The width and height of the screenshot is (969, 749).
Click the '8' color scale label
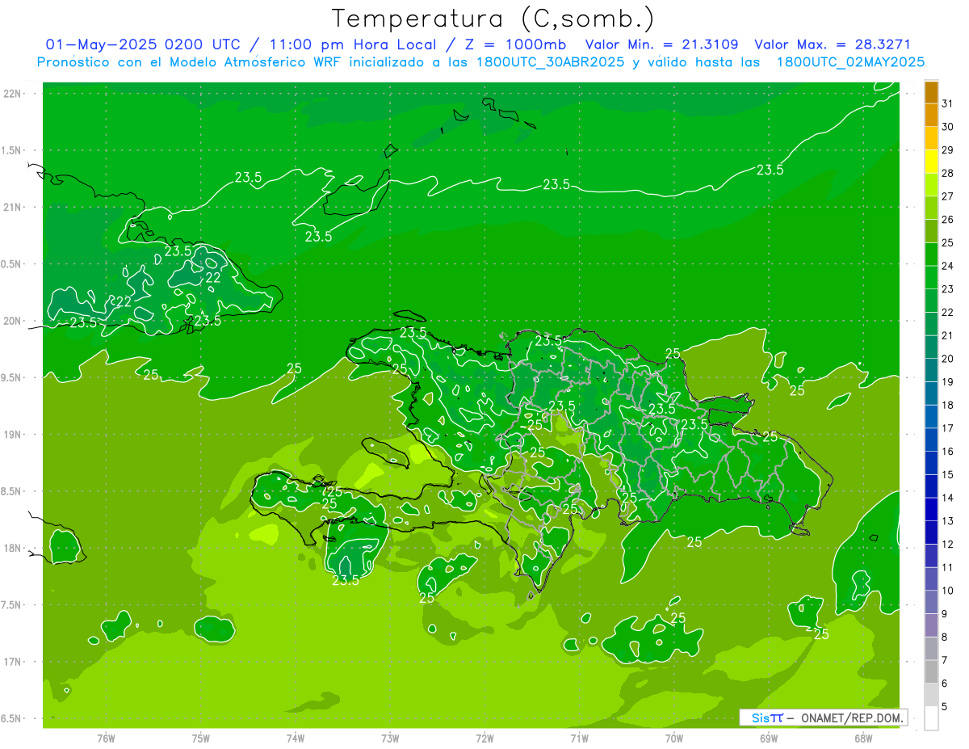pos(945,637)
